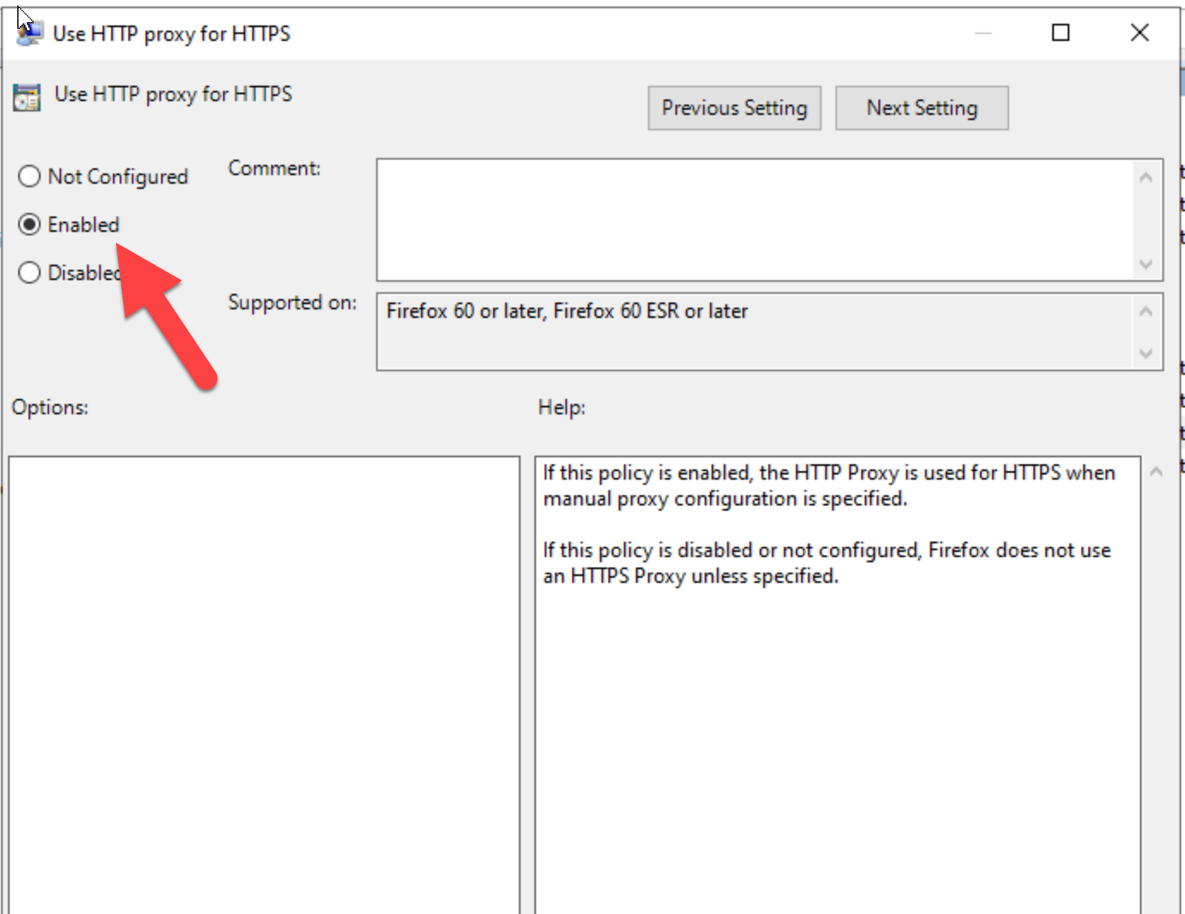Click the policy window icon in title bar

coord(30,33)
